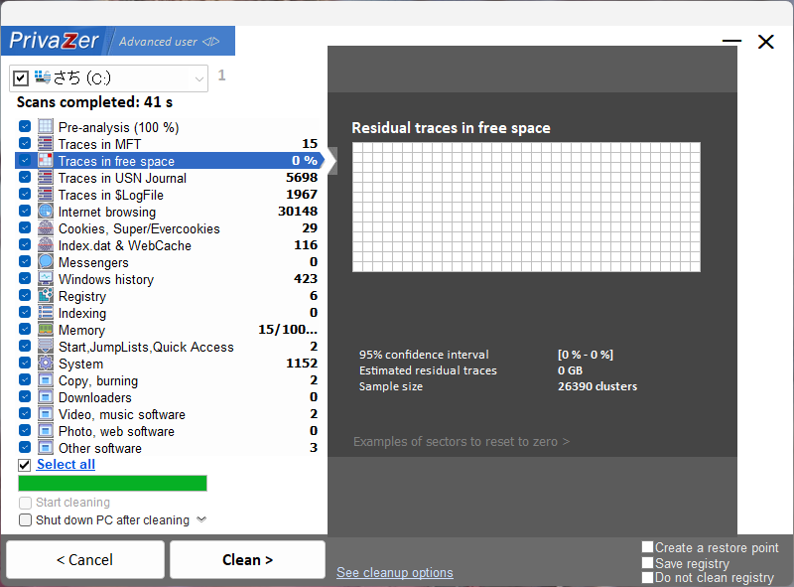Image resolution: width=794 pixels, height=587 pixels.
Task: Click the Memory chip icon
Action: tap(46, 329)
